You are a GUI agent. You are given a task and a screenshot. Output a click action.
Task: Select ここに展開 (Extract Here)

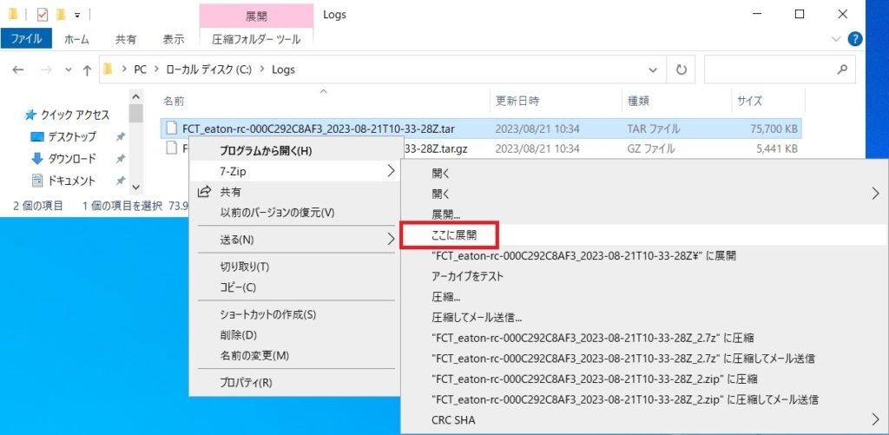453,234
